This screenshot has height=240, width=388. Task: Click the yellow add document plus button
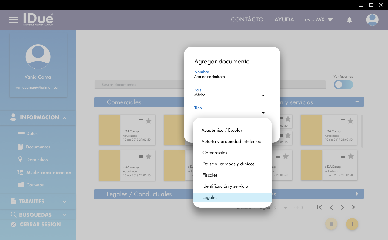pos(352,224)
